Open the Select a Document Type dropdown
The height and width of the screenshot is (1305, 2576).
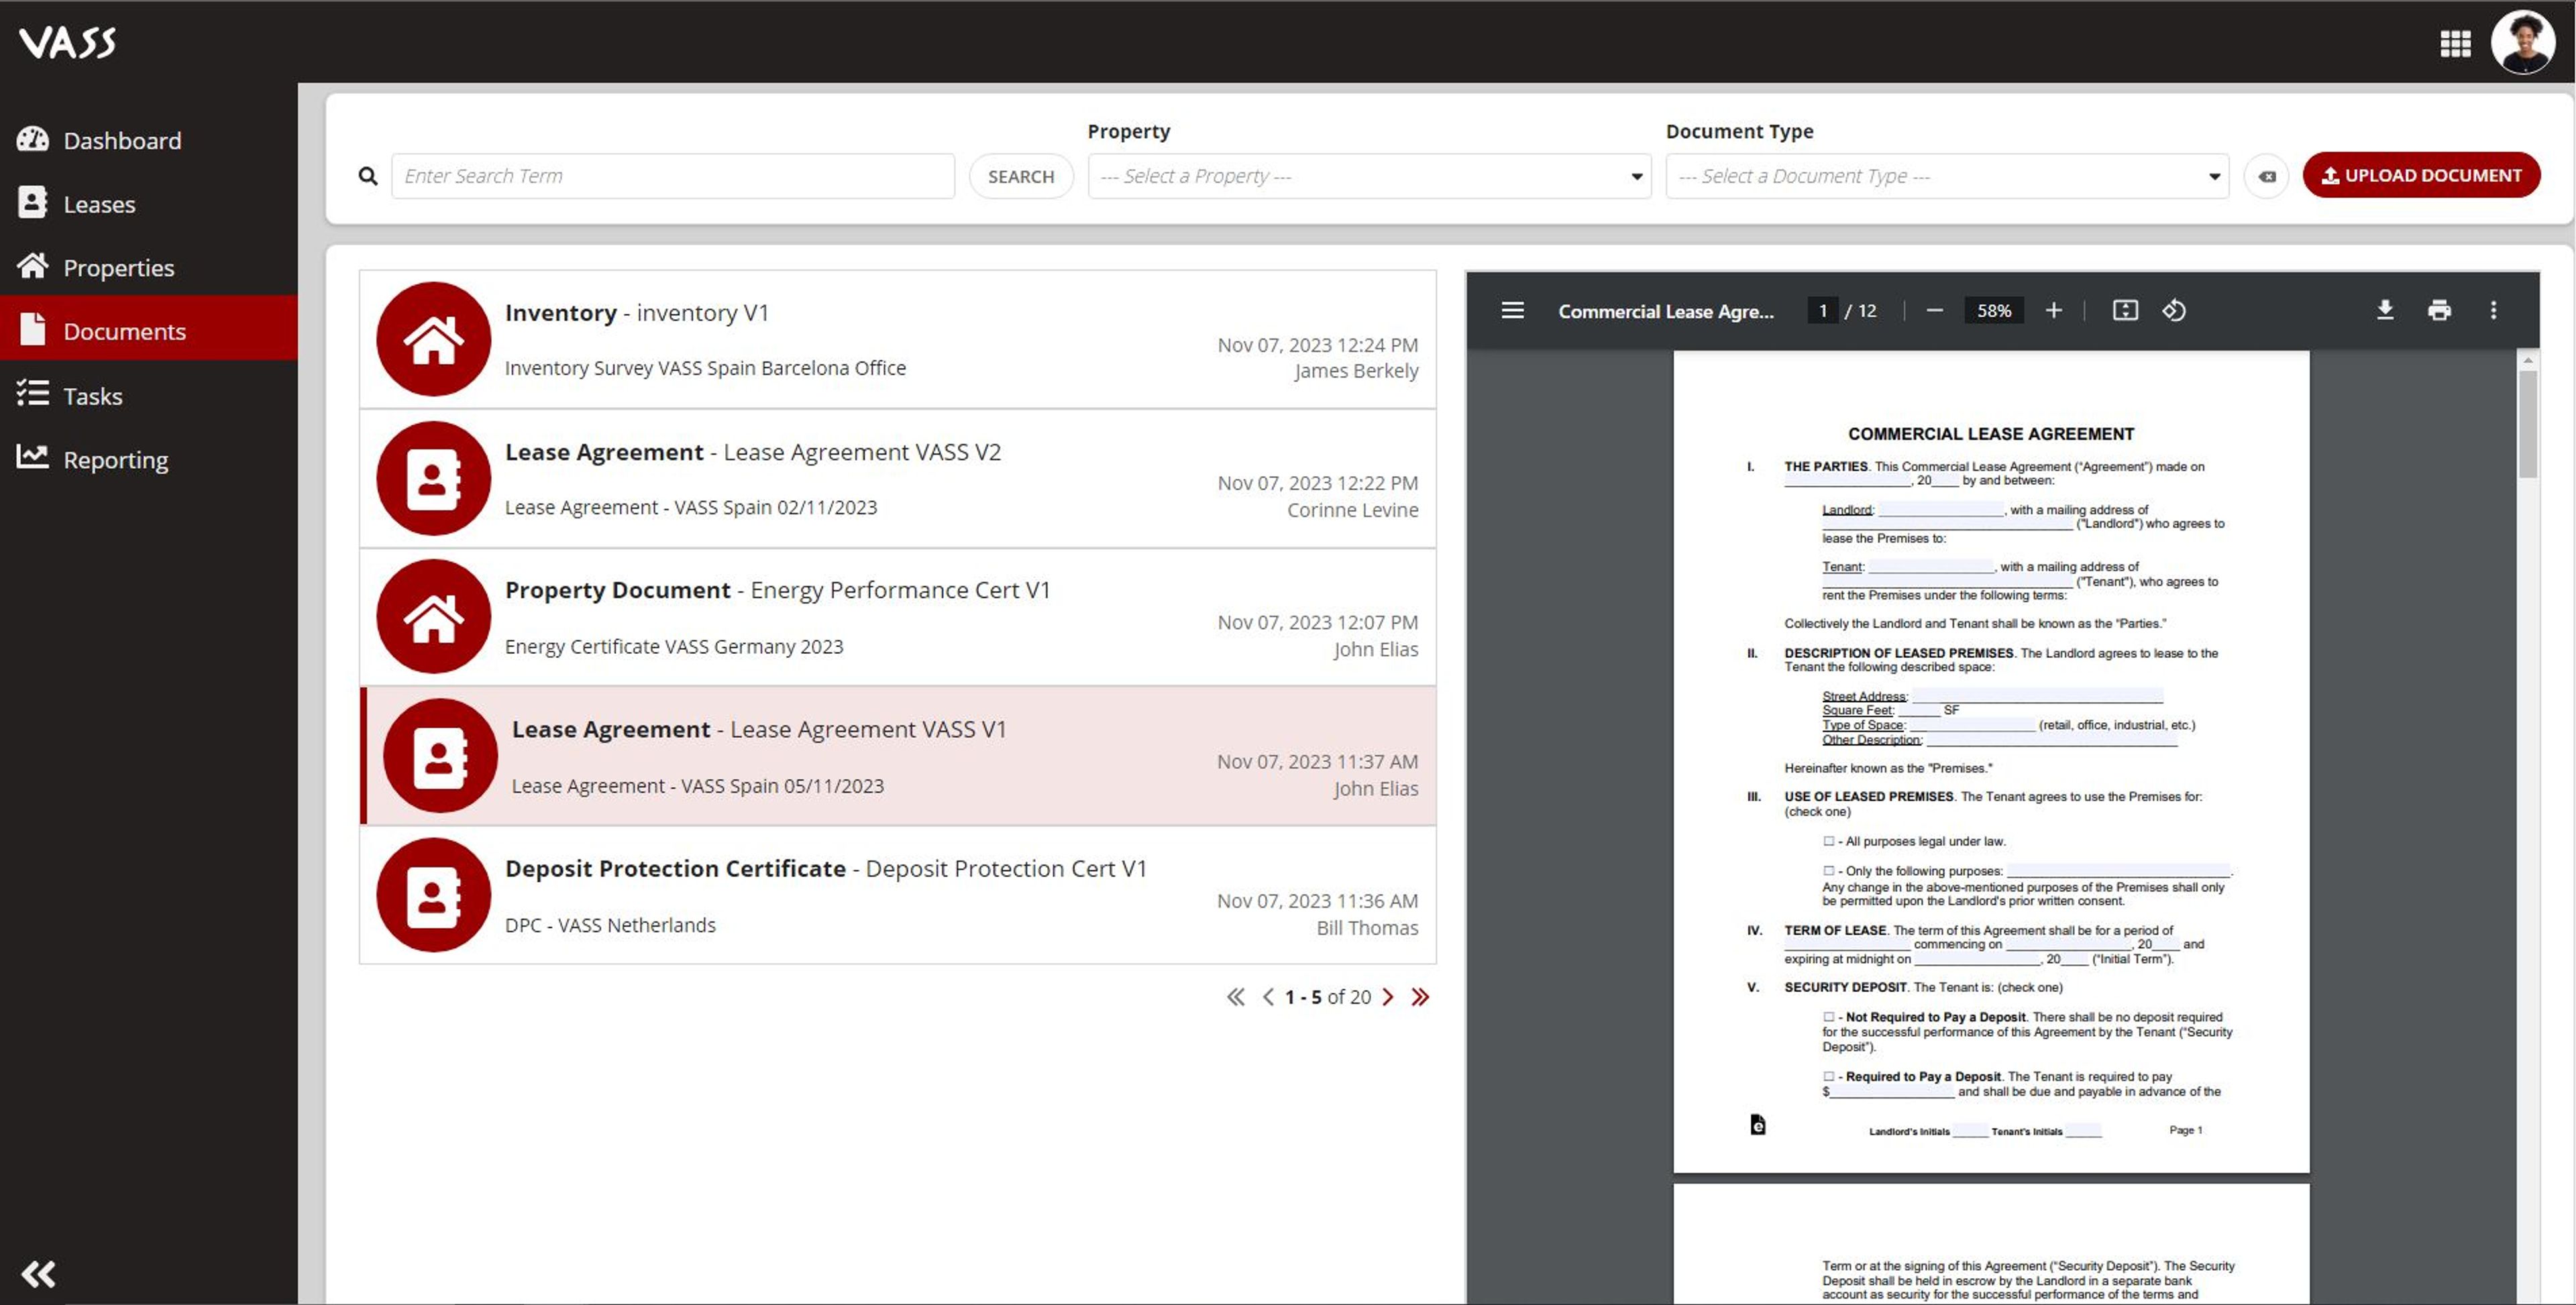(x=1947, y=176)
